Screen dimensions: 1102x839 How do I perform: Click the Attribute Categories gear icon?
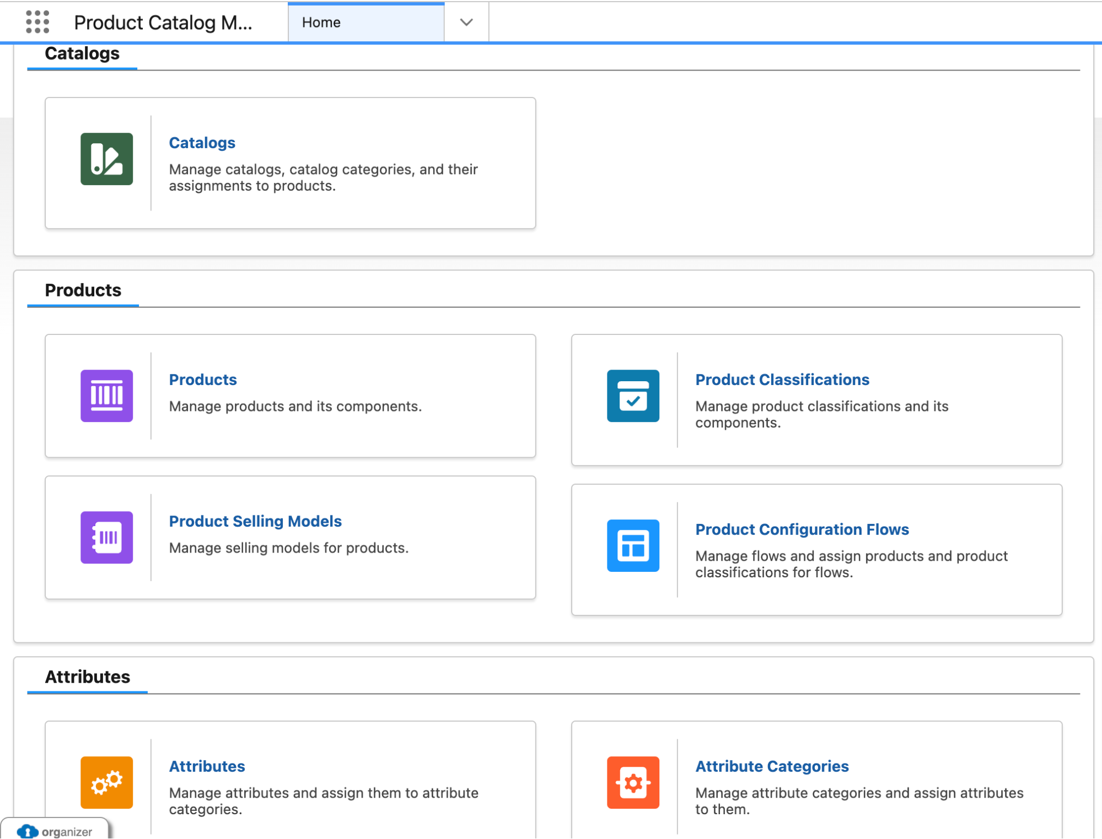pyautogui.click(x=633, y=782)
